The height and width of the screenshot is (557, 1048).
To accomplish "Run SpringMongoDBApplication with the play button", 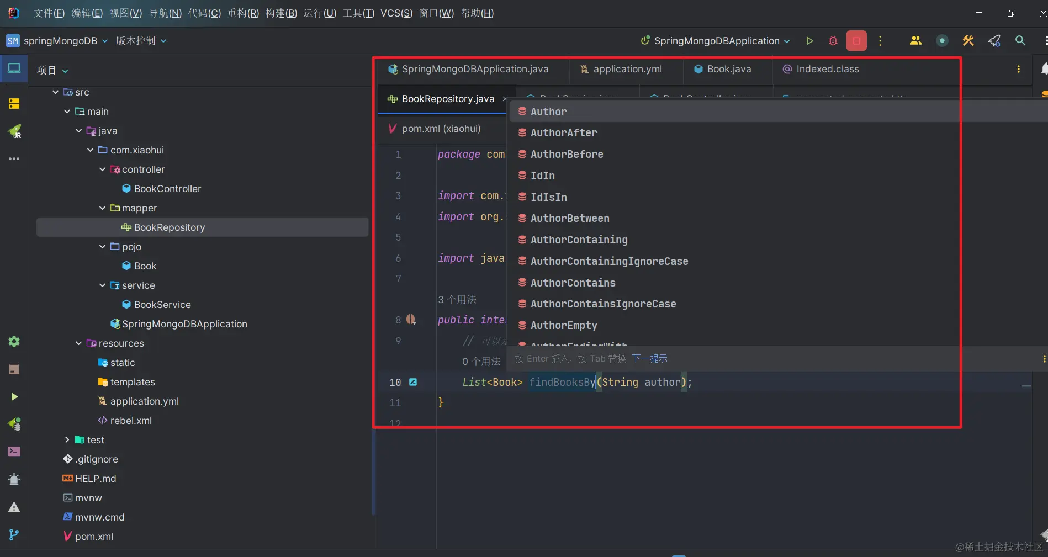I will [809, 41].
